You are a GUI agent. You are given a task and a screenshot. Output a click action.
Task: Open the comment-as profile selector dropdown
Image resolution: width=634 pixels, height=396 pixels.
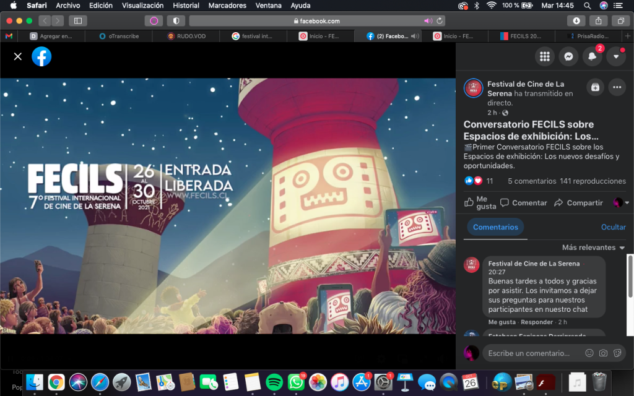point(621,203)
